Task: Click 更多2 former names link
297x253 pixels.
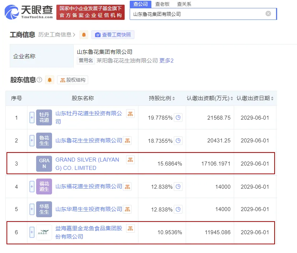Action: click(x=167, y=61)
